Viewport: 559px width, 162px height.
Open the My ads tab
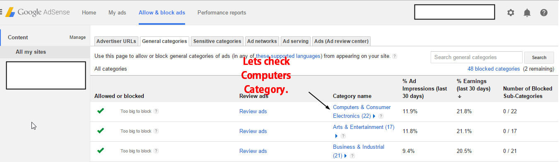tap(117, 12)
